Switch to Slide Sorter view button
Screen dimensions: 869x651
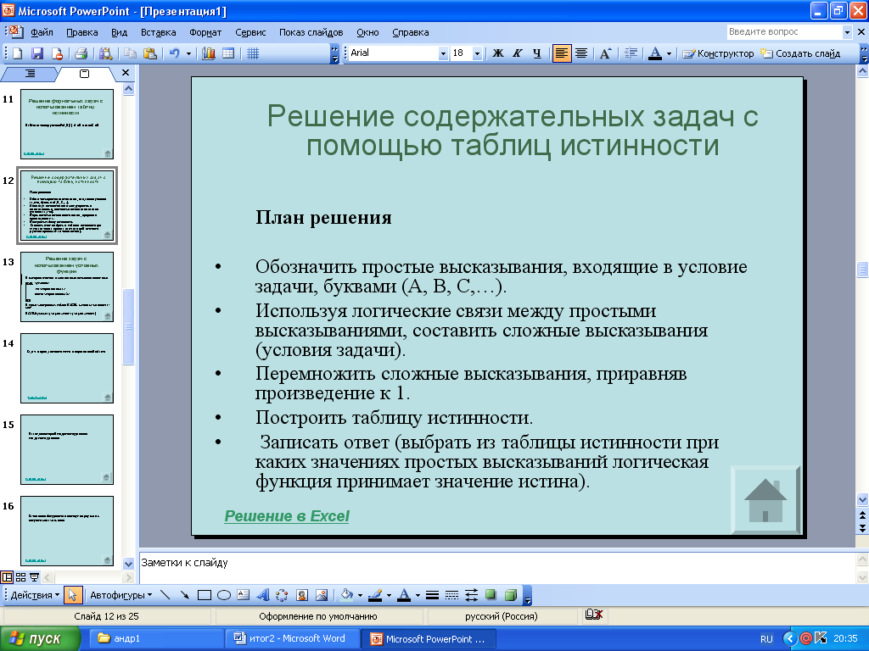pyautogui.click(x=21, y=577)
